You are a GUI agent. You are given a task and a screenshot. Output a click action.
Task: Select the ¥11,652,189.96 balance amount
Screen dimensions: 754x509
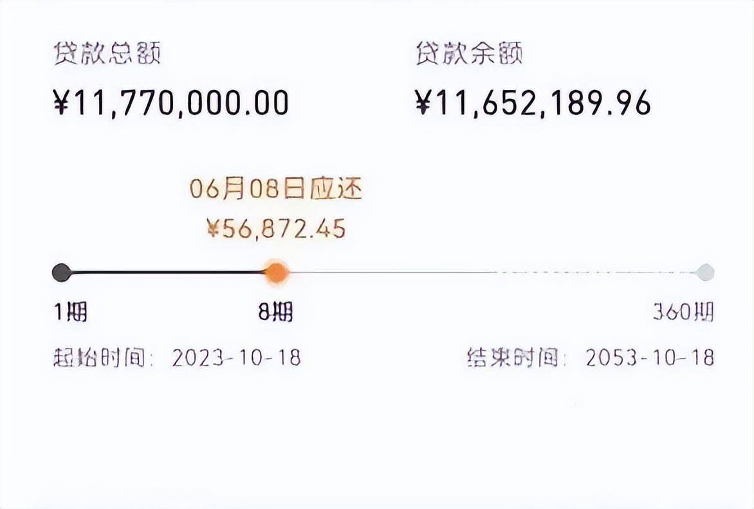(x=533, y=103)
